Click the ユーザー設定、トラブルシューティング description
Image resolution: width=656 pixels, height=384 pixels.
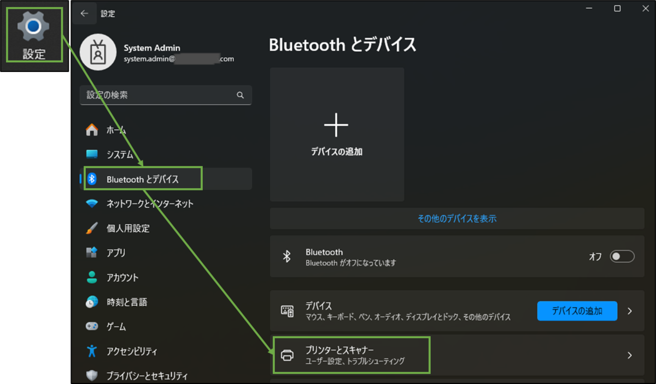click(x=355, y=361)
